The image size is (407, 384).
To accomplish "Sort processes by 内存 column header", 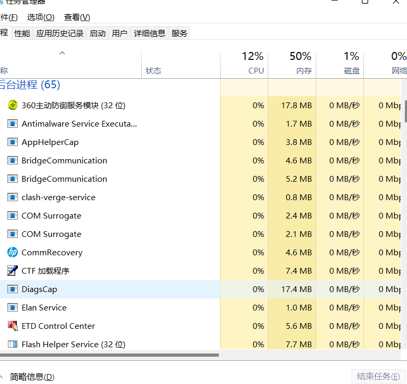I will pyautogui.click(x=292, y=63).
